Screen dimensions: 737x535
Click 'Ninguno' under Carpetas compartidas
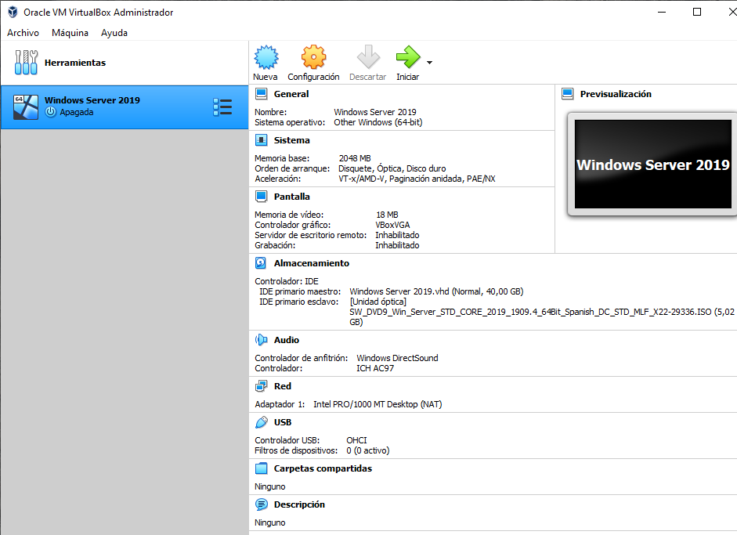pos(269,486)
